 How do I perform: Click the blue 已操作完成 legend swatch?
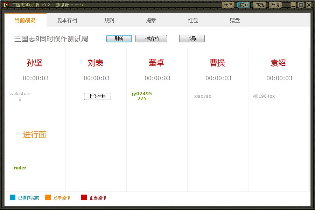[x=13, y=198]
